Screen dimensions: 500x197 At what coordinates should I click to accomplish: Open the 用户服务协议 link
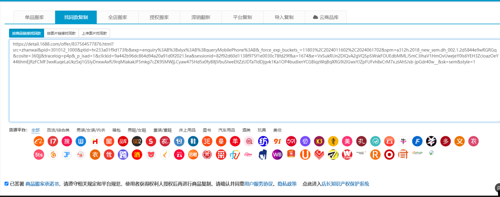click(x=258, y=184)
